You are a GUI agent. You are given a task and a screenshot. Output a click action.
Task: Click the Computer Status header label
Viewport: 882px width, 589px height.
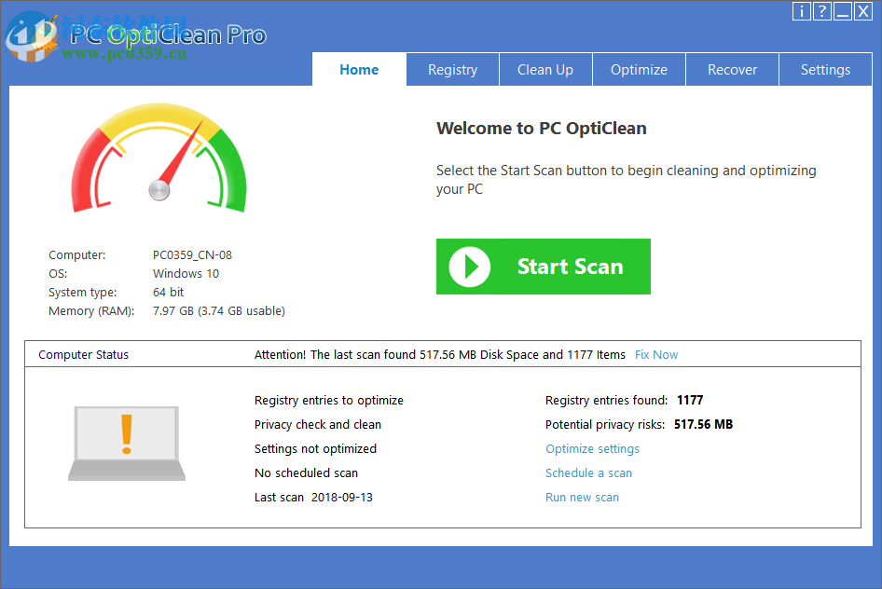coord(84,354)
